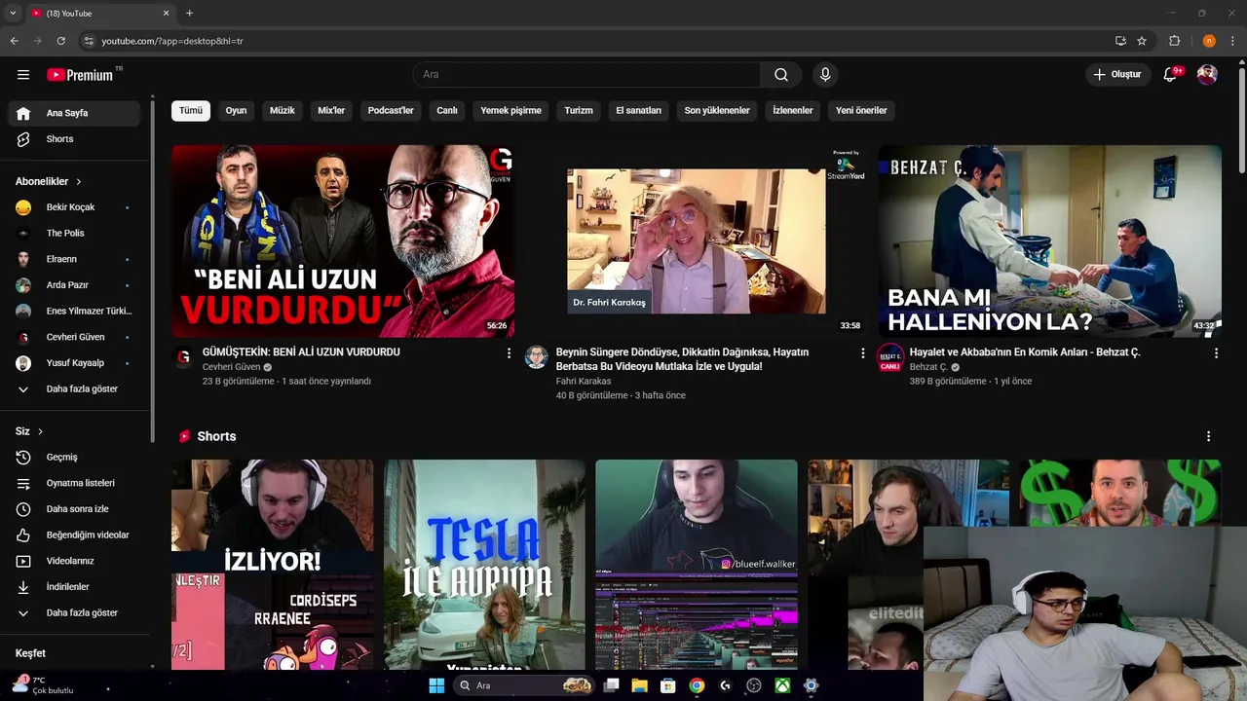Click Fahri Karakas channel avatar under video
Viewport: 1247px width, 701px height.
pos(536,357)
